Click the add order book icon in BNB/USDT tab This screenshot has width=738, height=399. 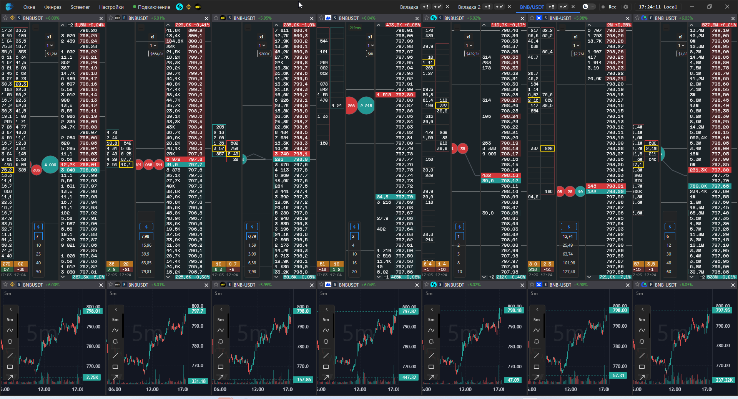coord(551,7)
